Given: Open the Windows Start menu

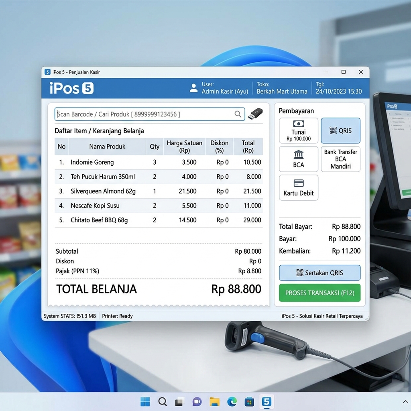Looking at the screenshot, I should pyautogui.click(x=145, y=401).
